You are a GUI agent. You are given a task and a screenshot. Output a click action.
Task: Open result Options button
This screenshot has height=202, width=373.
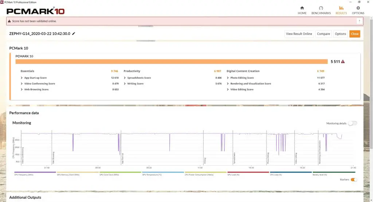[x=341, y=34]
